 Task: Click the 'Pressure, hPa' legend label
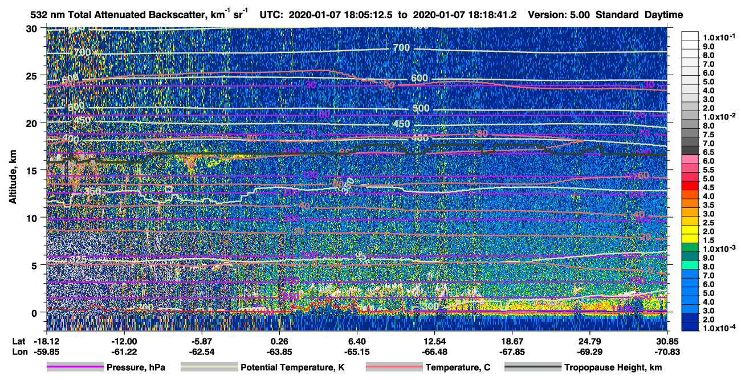coord(136,367)
